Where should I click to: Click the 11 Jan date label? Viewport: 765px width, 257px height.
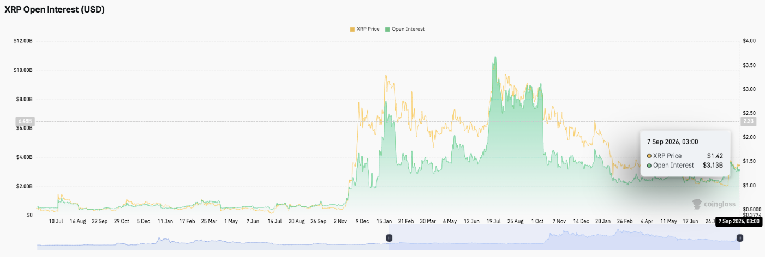pyautogui.click(x=165, y=222)
